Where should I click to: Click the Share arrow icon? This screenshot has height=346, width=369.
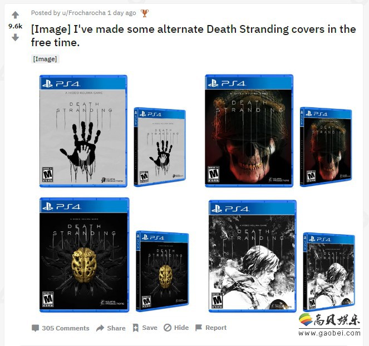100,328
